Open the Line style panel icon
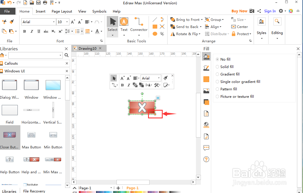The width and height of the screenshot is (303, 193). [x=206, y=68]
